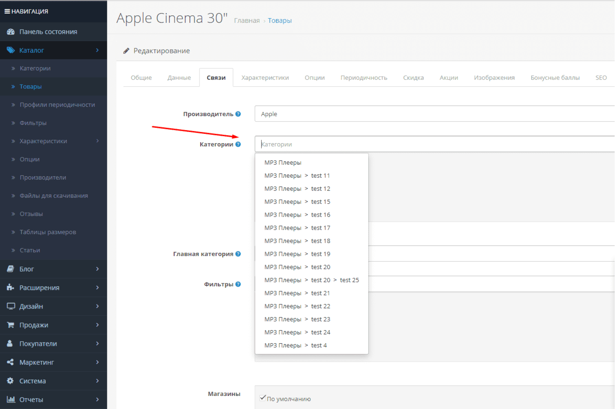Select MP3 Плееры category suggestion
The height and width of the screenshot is (409, 615).
[x=311, y=163]
